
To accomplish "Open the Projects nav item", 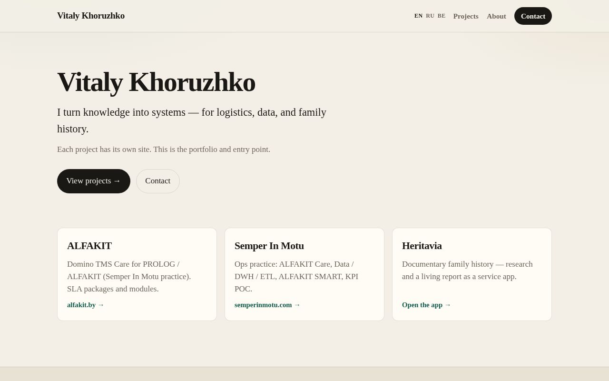I will click(x=466, y=16).
